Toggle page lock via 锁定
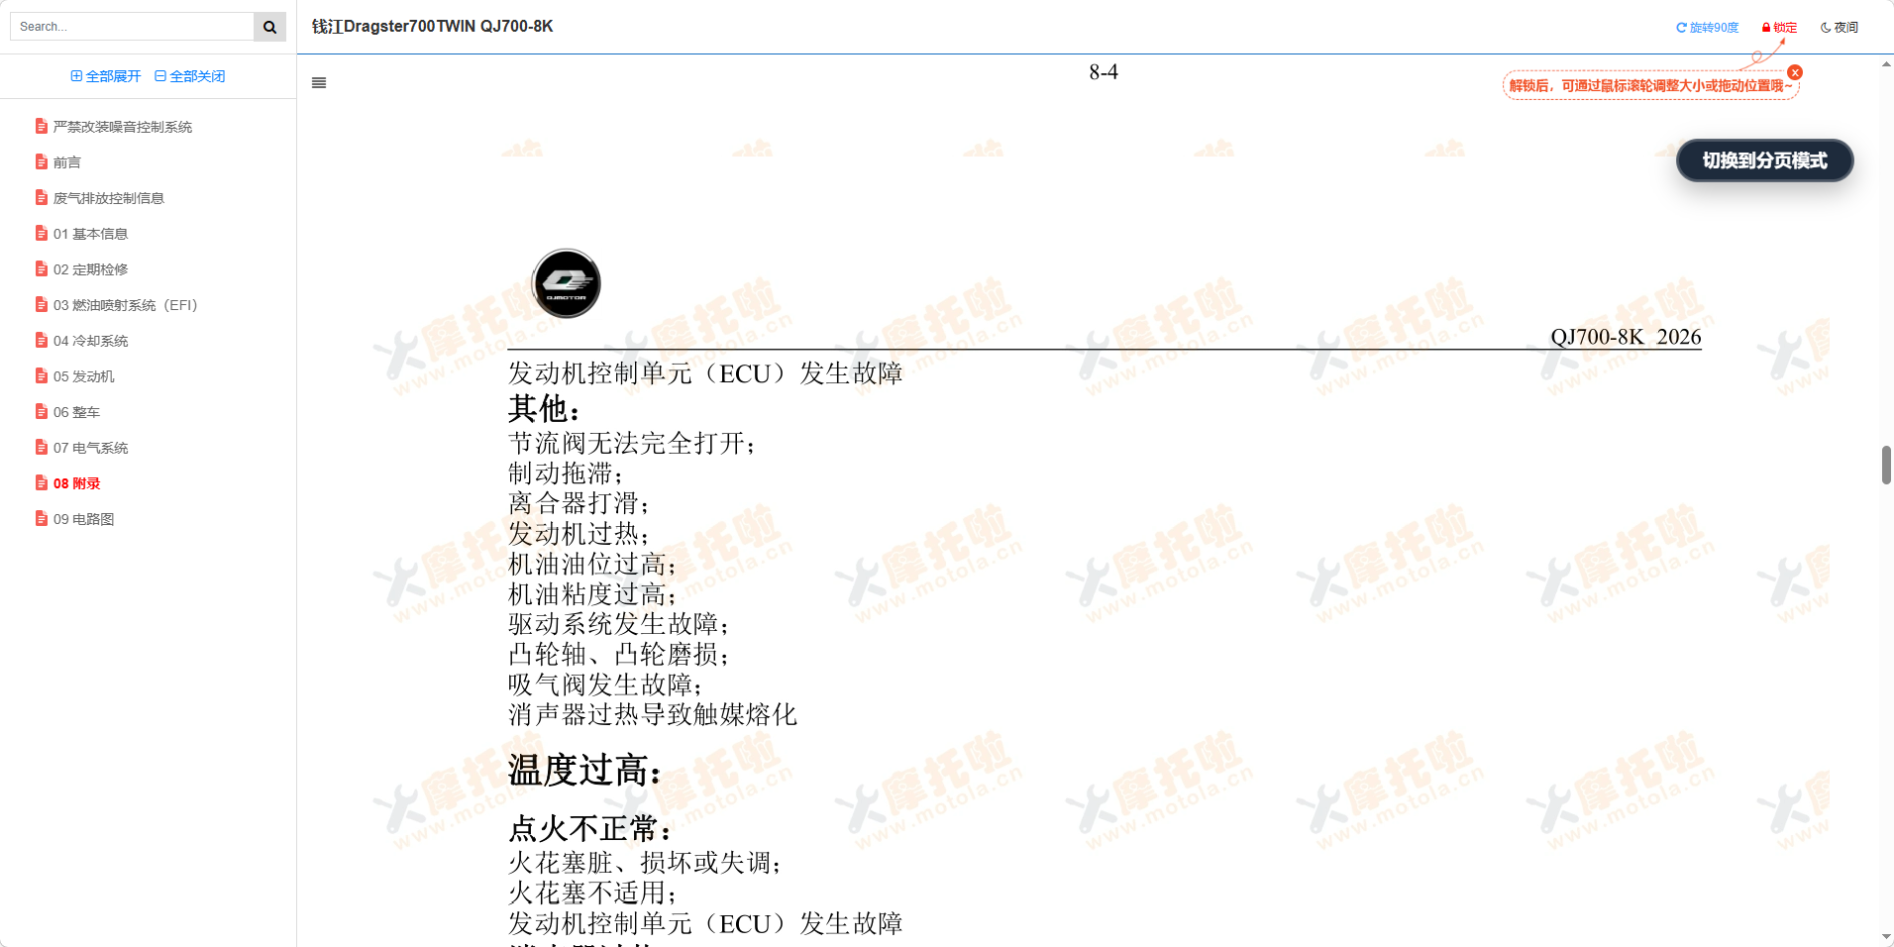Viewport: 1894px width, 947px height. 1781,27
